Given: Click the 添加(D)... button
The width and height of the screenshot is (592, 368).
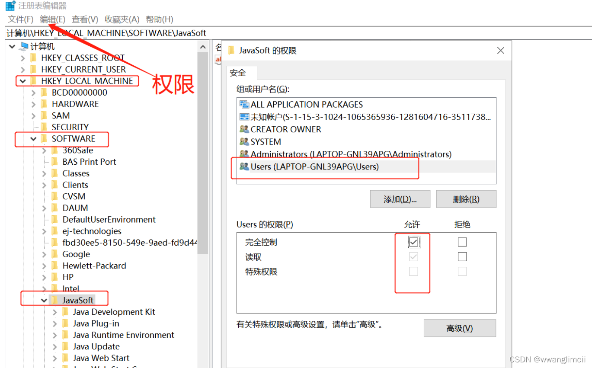Looking at the screenshot, I should tap(400, 199).
